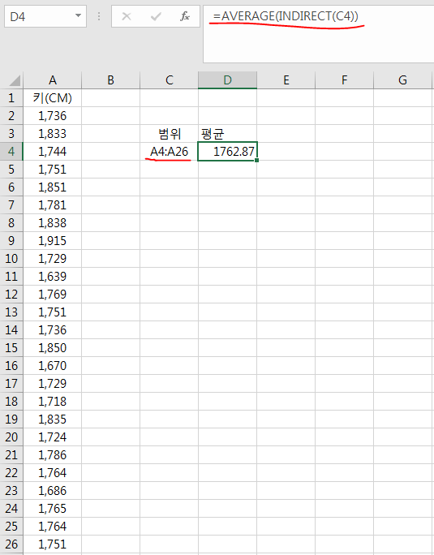
Task: Click the Select All corner triangle
Action: tap(15, 80)
